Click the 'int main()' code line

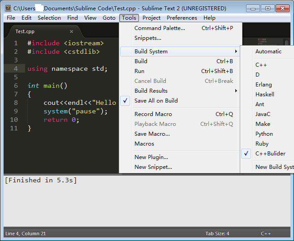tap(47, 86)
